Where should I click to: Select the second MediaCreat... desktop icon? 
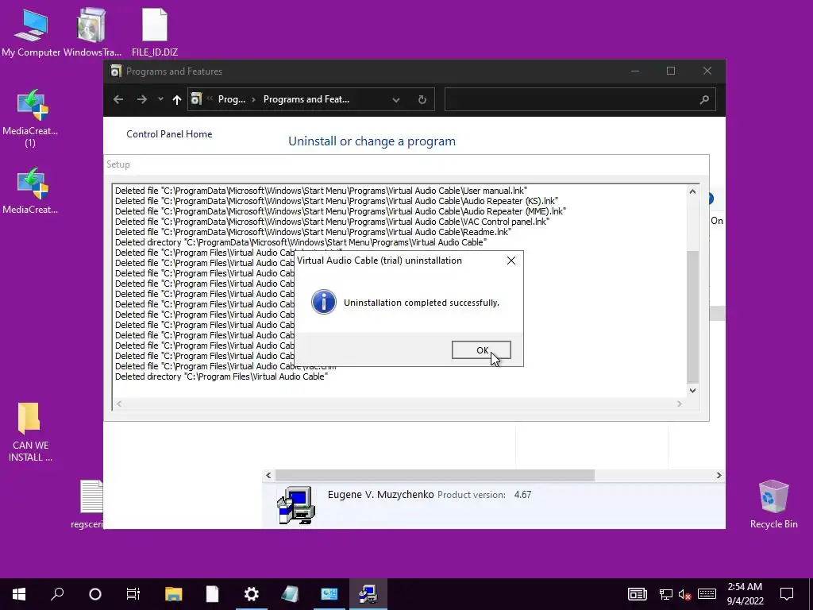point(30,191)
